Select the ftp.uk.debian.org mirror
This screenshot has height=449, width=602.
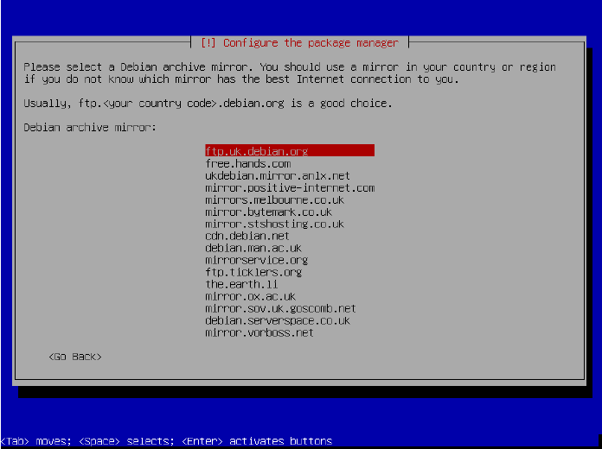point(290,151)
